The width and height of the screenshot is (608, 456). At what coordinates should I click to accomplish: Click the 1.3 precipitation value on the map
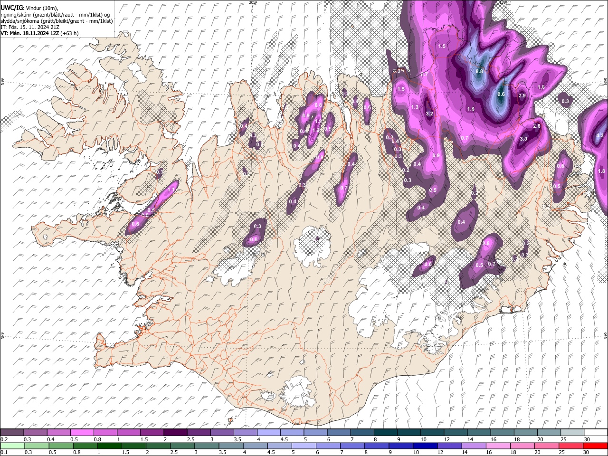point(415,107)
